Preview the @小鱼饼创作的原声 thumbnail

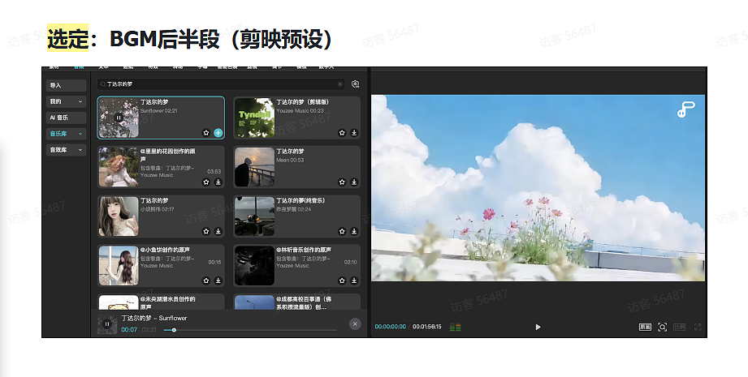[x=119, y=265]
